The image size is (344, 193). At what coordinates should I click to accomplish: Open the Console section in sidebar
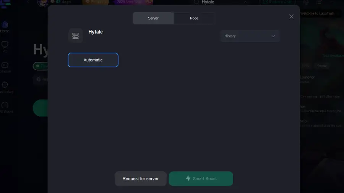[x=5, y=67]
